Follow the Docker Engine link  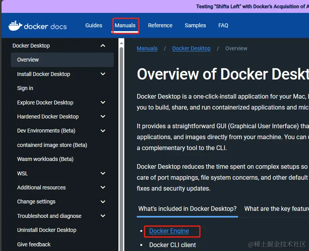pyautogui.click(x=169, y=231)
